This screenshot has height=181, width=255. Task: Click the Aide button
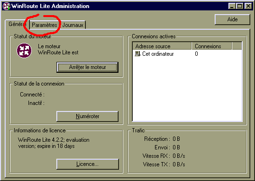pos(232,19)
